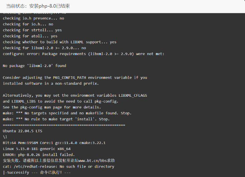The image size is (245, 177).
Task: Select the 'See the pkg-config man page' line
Action: pos(52,107)
